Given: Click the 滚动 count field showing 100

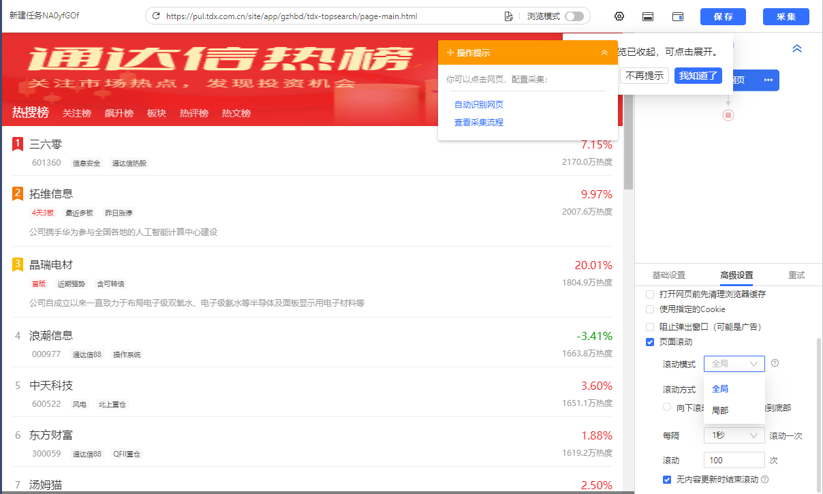Looking at the screenshot, I should click(x=734, y=460).
